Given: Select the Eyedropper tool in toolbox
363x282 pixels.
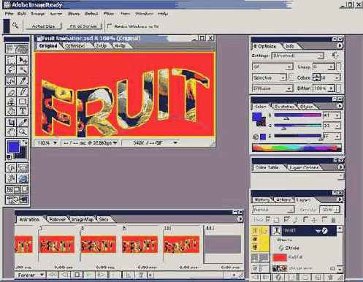Looking at the screenshot, I should [x=23, y=122].
